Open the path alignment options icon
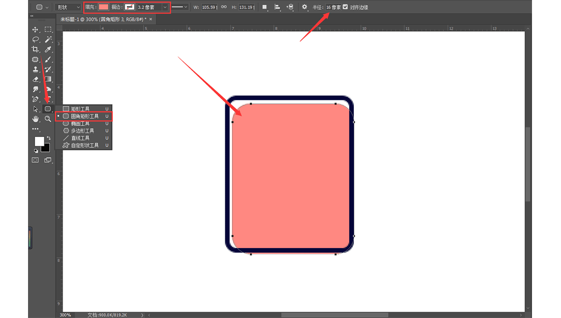The image size is (561, 318). 277,7
